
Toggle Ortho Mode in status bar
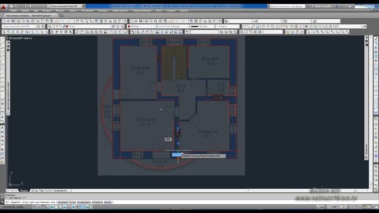tap(47, 206)
